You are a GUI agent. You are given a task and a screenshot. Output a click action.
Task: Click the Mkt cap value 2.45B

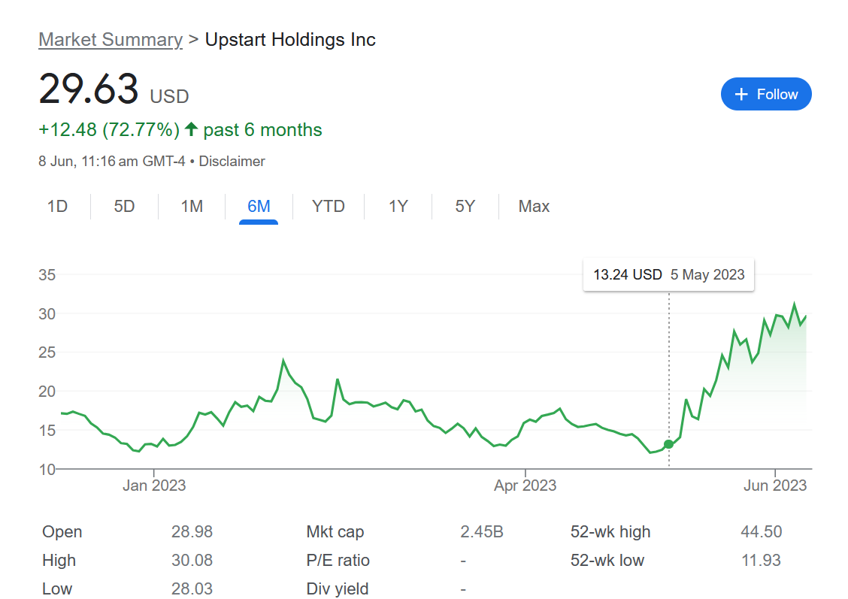[481, 532]
